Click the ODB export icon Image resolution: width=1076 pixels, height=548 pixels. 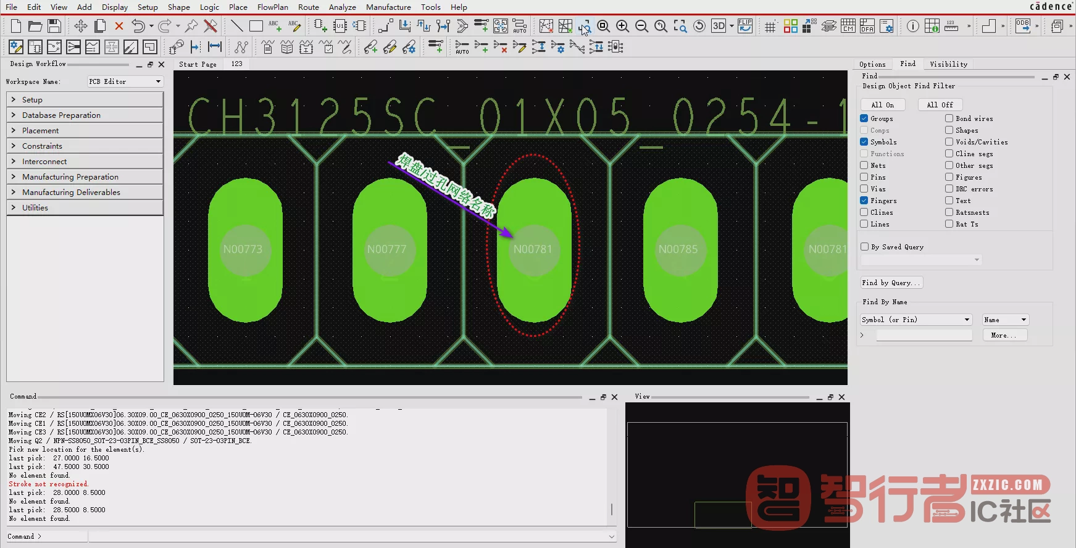pyautogui.click(x=1023, y=26)
